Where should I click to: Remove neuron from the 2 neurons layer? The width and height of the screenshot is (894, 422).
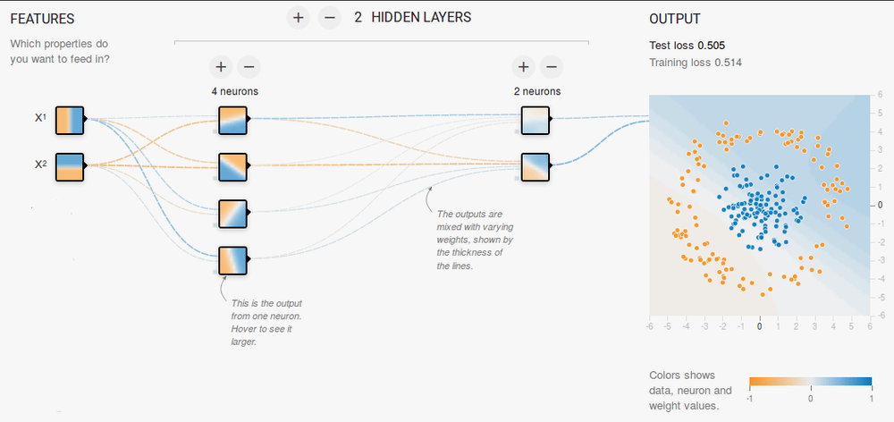[x=551, y=67]
